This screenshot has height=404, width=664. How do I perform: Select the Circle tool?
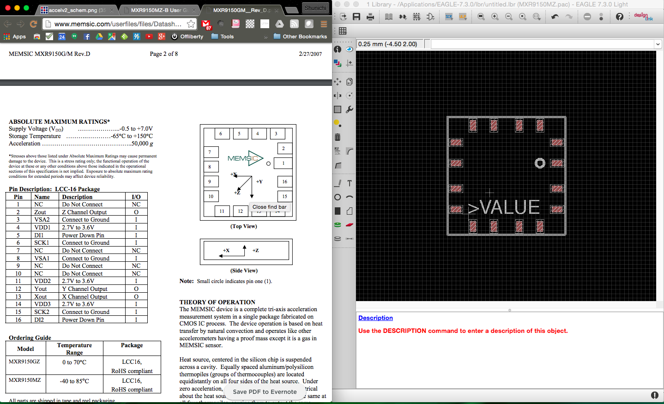[338, 197]
